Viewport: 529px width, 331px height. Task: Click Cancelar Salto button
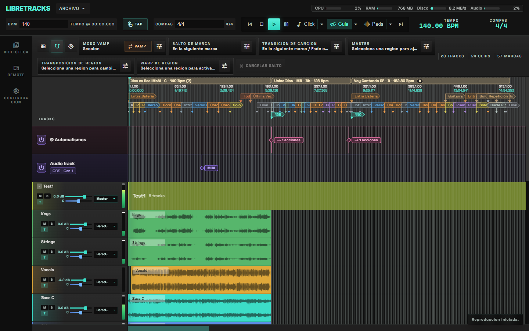coord(261,66)
